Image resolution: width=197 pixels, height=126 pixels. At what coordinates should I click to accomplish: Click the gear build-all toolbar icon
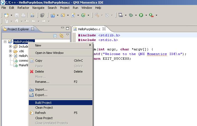click(42, 15)
